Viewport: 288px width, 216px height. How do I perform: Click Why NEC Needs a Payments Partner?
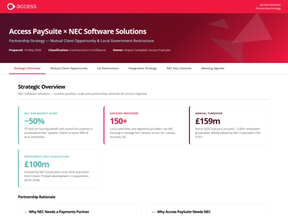tap(59, 212)
